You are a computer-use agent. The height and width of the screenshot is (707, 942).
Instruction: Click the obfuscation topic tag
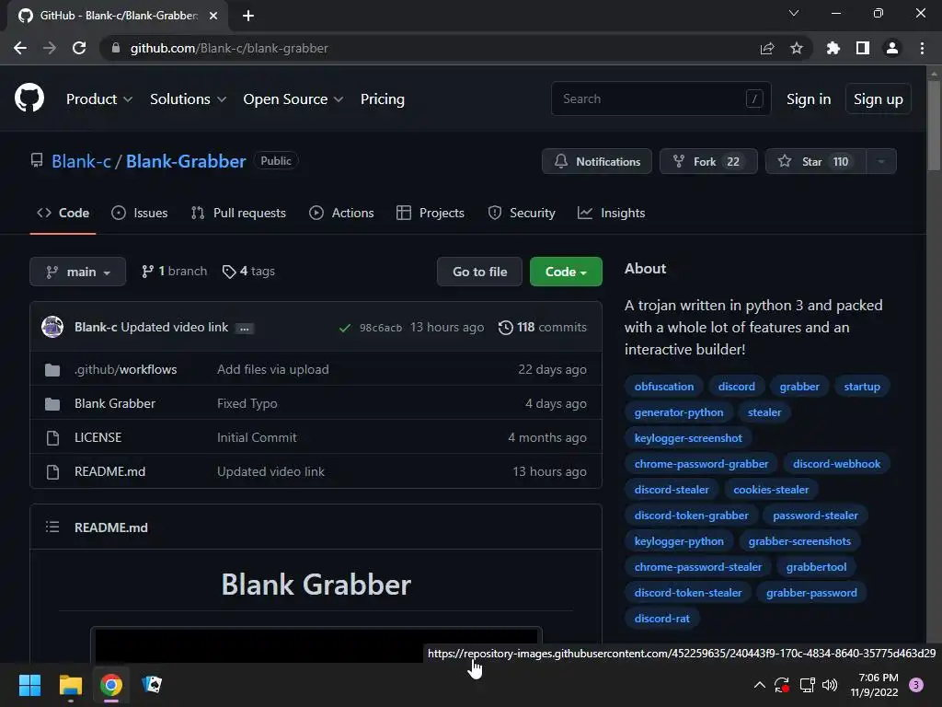click(x=664, y=387)
